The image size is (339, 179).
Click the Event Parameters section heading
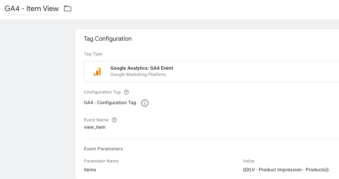(x=103, y=149)
